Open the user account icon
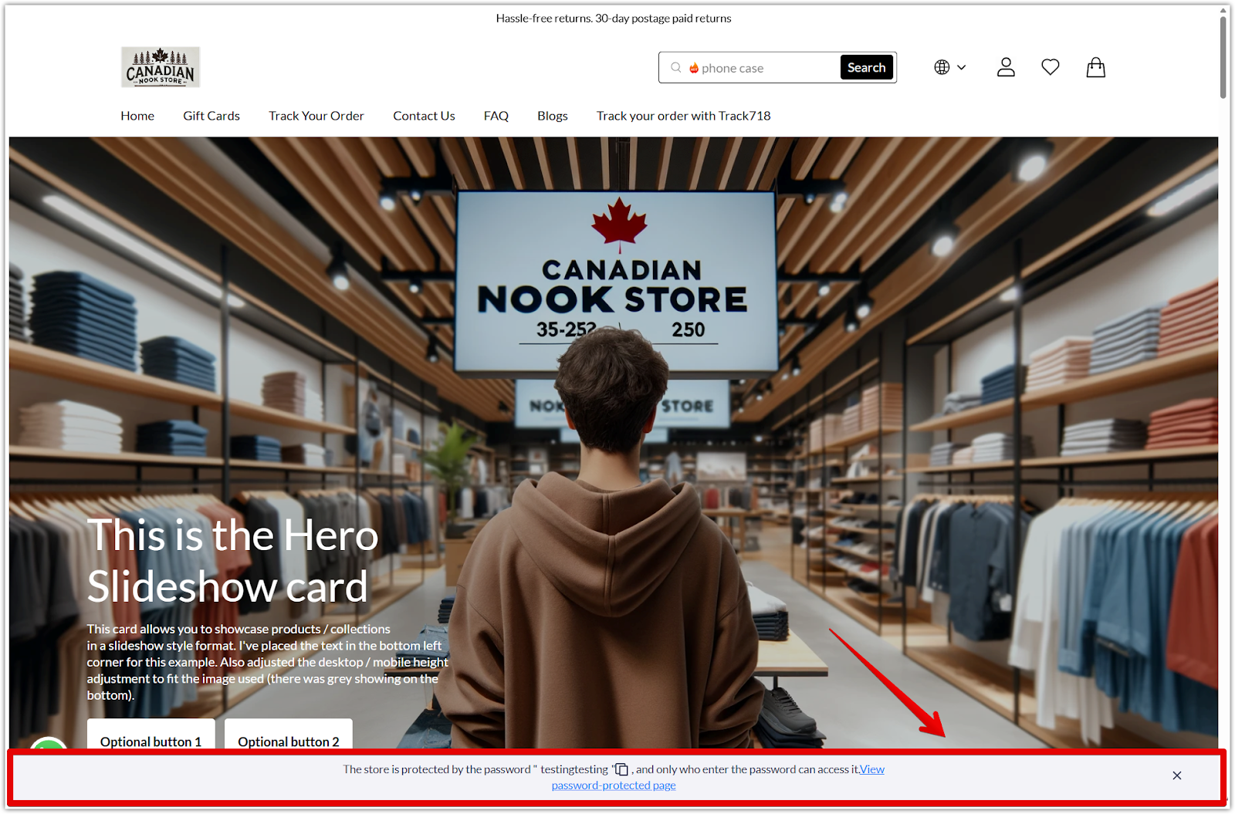The image size is (1235, 814). (1006, 67)
